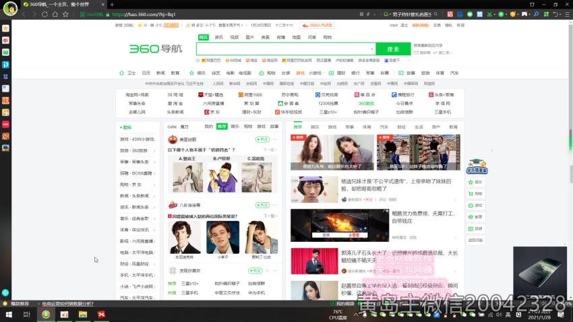Open the more options dots on 美图谜题 card
Image resolution: width=573 pixels, height=322 pixels.
[275, 139]
